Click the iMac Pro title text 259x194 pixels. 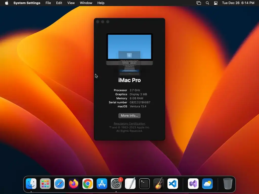[x=129, y=80]
